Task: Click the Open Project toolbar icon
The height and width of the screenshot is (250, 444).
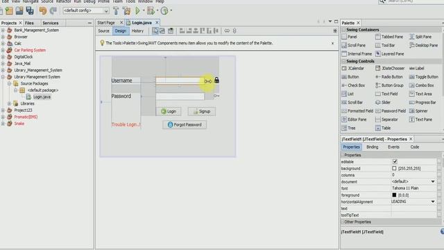Action: tap(19, 11)
